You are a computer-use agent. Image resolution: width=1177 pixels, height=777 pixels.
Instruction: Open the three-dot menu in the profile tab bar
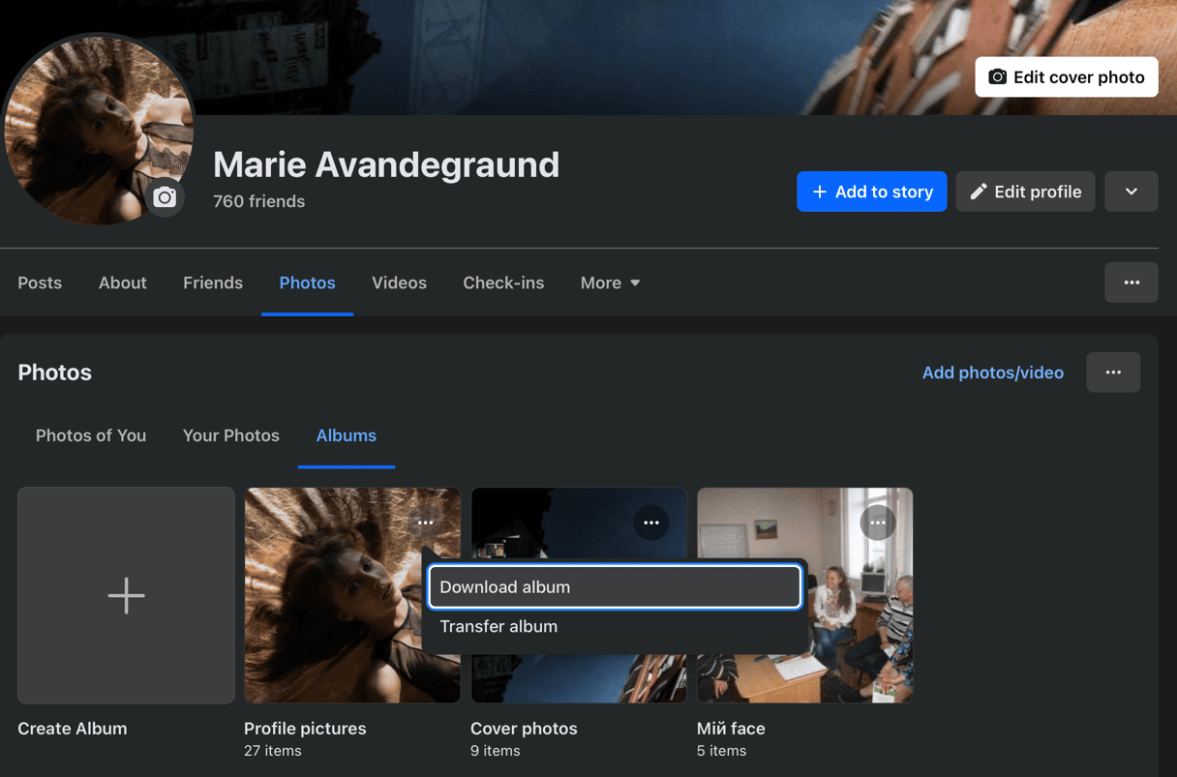1131,283
